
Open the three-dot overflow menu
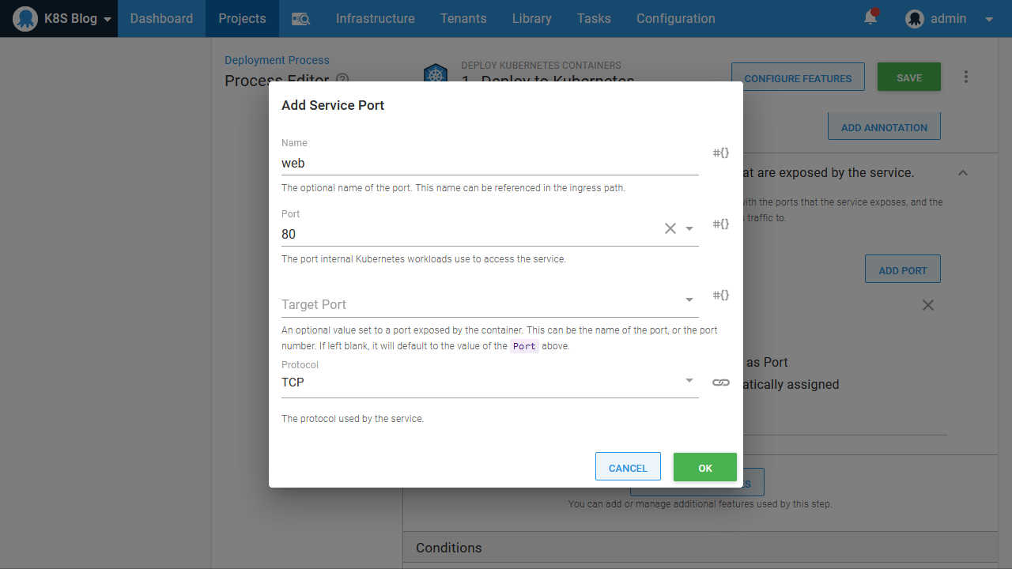(x=965, y=77)
